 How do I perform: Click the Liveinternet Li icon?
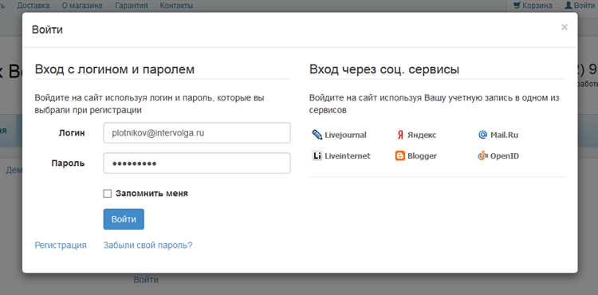[x=317, y=155]
